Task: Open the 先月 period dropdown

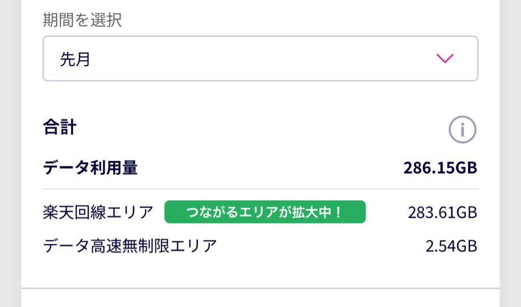Action: click(x=260, y=58)
